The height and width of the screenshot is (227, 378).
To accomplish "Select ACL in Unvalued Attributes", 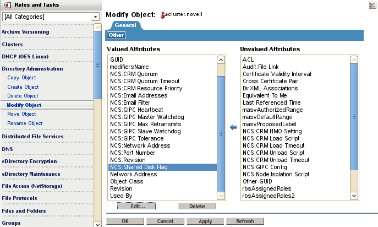I will 295,60.
